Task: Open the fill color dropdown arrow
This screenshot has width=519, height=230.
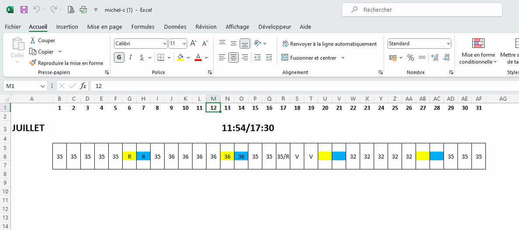Action: tap(188, 57)
